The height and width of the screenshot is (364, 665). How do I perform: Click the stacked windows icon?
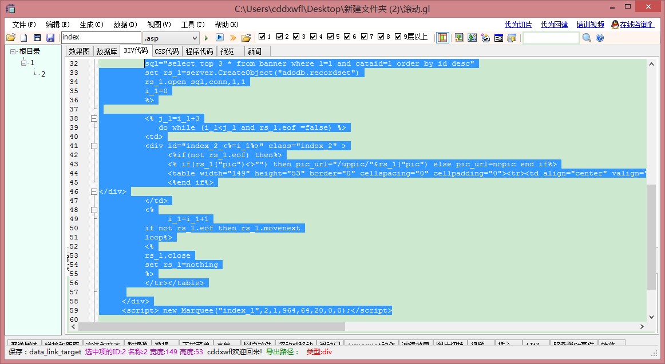coord(512,38)
